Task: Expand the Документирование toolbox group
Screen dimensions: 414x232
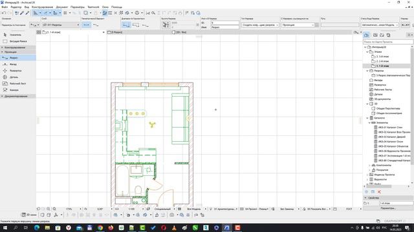Action: coord(17,96)
